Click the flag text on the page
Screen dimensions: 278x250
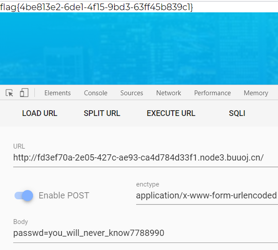pos(96,7)
